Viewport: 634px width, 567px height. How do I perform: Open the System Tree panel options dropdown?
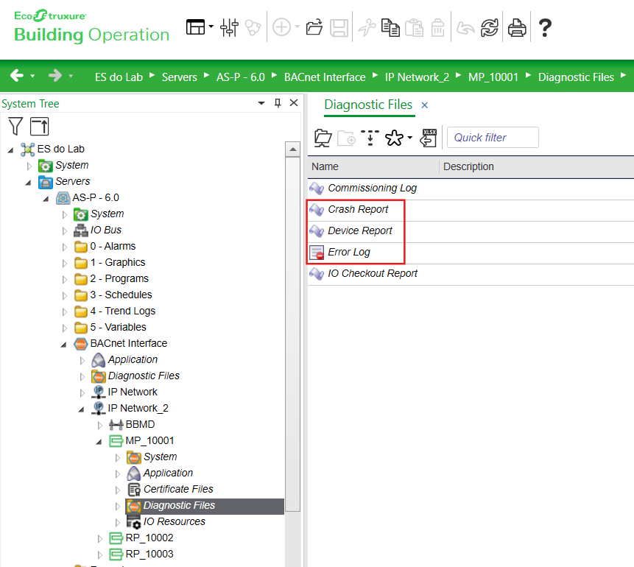[261, 103]
